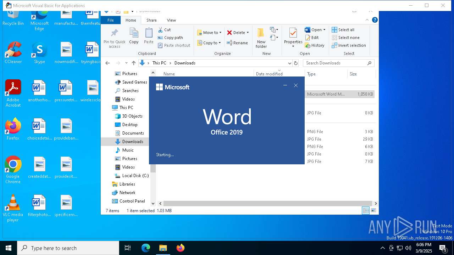
Task: Select 3D Objects in navigation pane
Action: [129, 116]
